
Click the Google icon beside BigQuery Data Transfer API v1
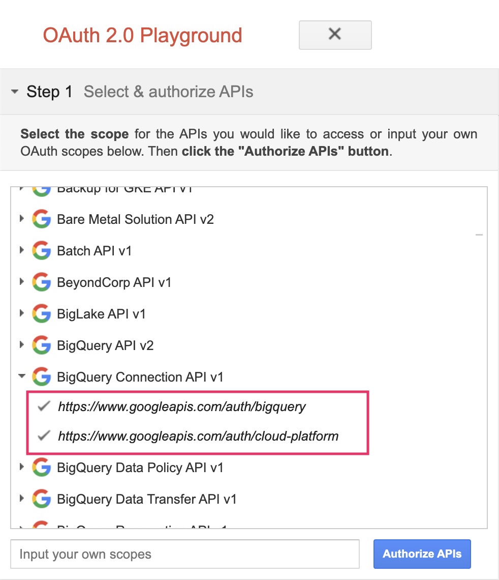tap(41, 499)
